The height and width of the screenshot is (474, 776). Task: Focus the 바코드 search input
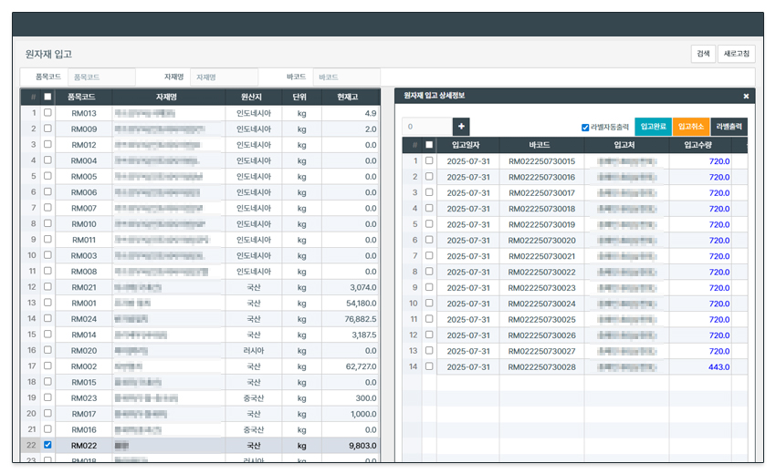tap(345, 77)
